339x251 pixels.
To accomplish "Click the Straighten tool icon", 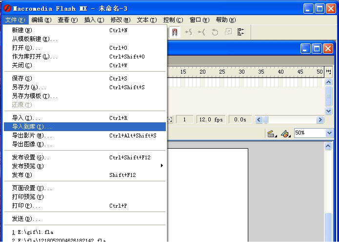I will coord(201,32).
